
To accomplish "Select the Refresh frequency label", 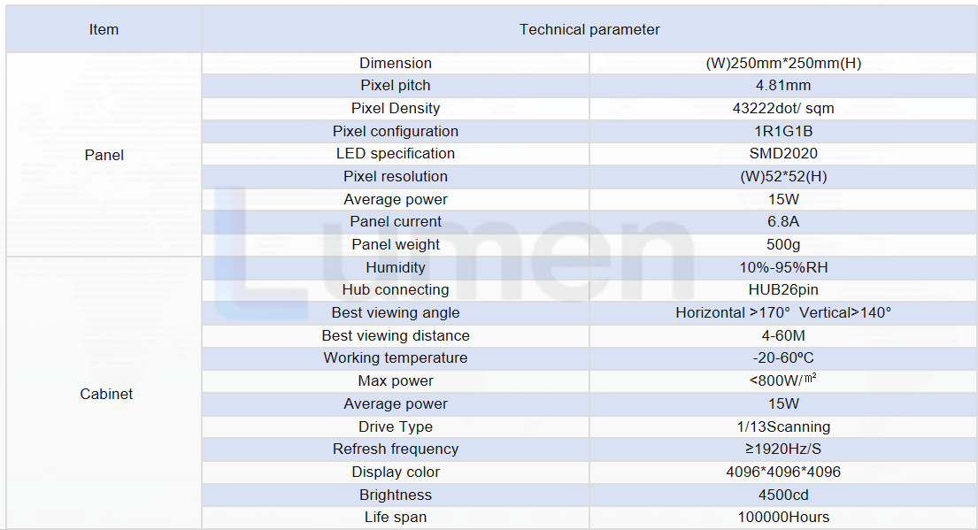I will coord(396,449).
